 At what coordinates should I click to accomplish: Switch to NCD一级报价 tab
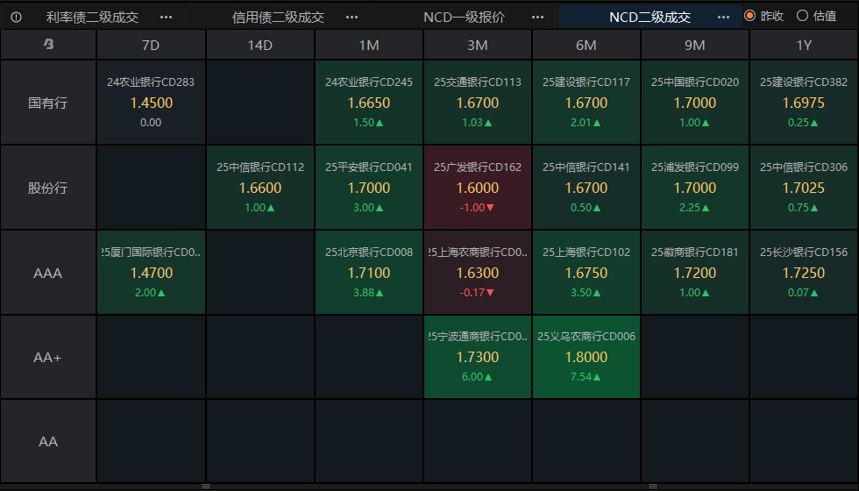click(464, 17)
